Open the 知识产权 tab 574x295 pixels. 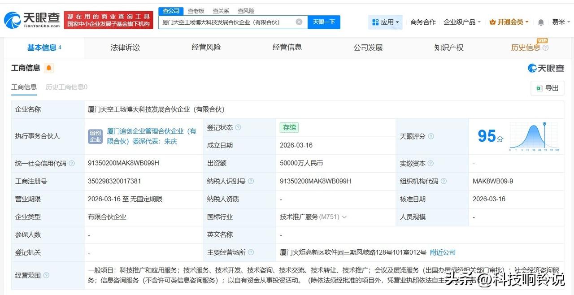[x=449, y=48]
